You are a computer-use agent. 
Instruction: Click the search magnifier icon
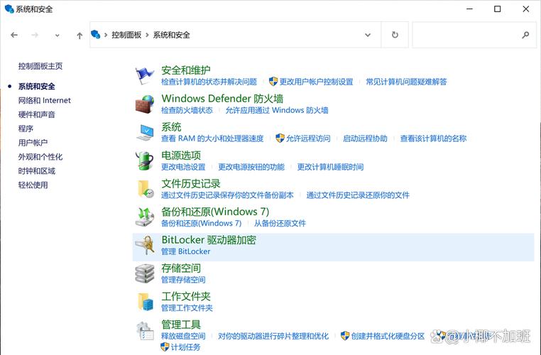click(x=525, y=35)
